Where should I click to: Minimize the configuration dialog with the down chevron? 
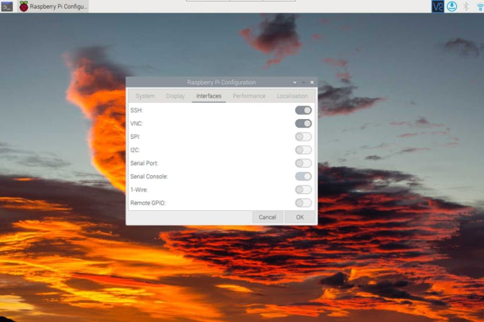pos(295,82)
